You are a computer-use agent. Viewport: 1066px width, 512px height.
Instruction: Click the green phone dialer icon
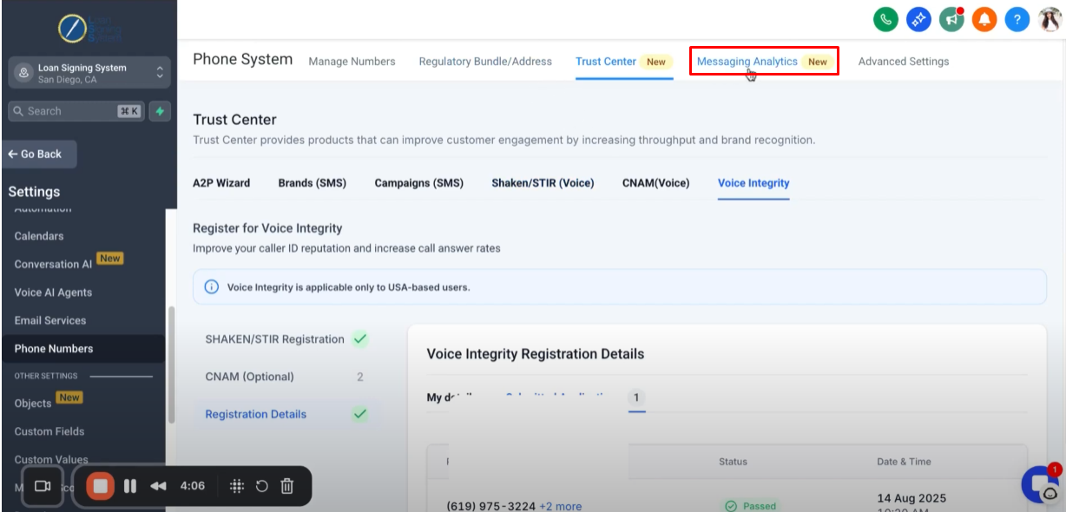885,19
